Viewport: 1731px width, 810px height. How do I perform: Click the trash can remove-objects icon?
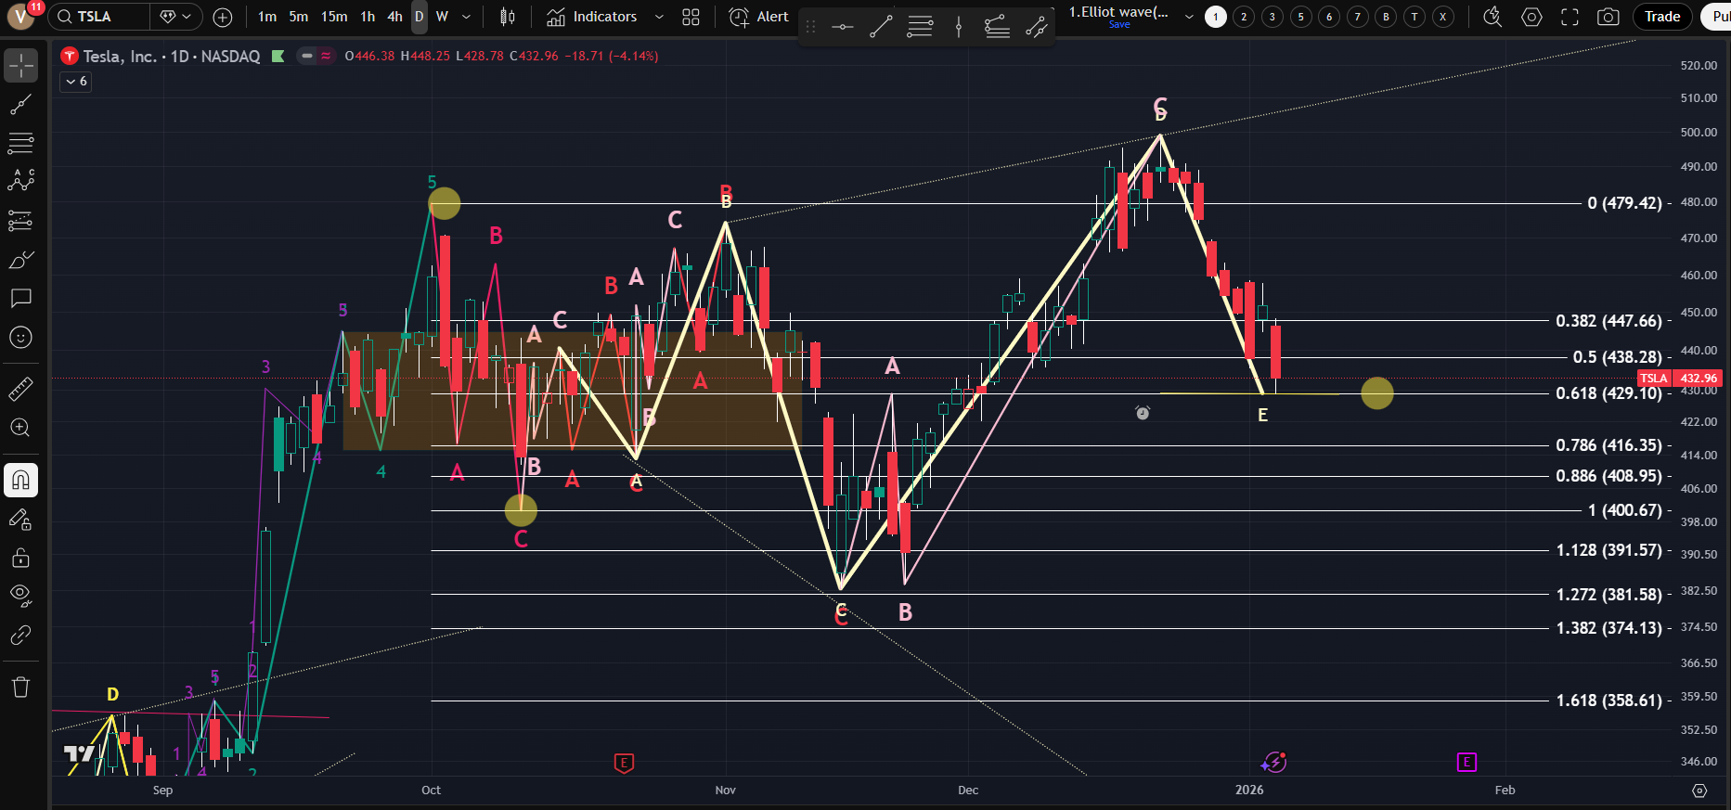(x=20, y=687)
